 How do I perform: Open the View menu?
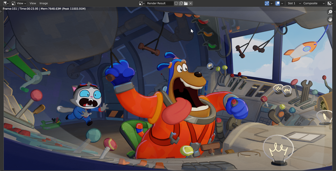[33, 3]
